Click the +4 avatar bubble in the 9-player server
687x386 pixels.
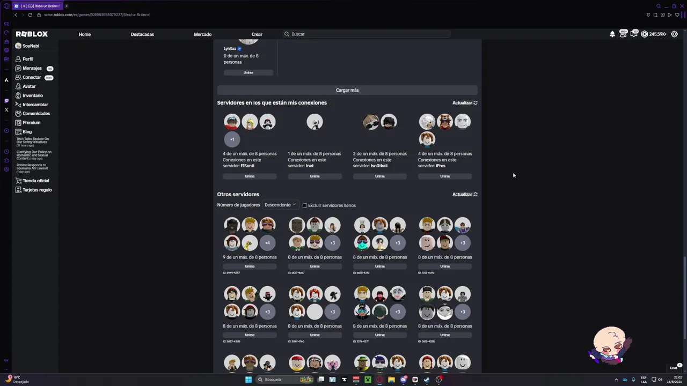coord(267,243)
